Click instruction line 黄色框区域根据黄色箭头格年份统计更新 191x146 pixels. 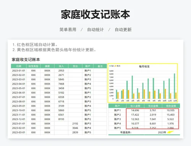pyautogui.click(x=54, y=50)
